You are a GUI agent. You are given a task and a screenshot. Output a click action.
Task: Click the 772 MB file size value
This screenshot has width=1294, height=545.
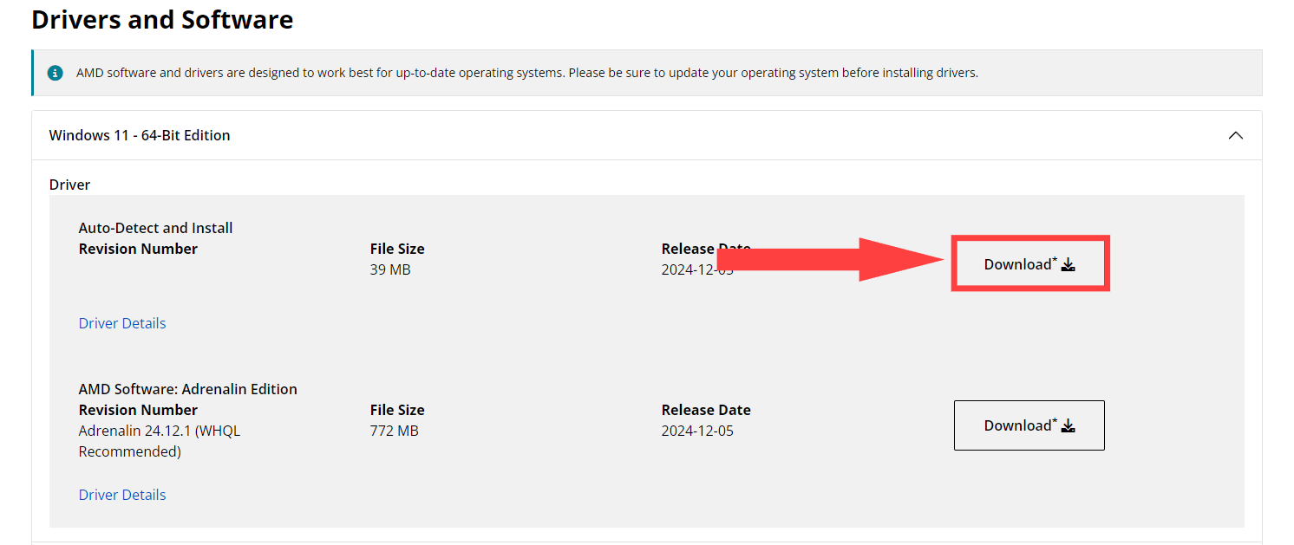(395, 431)
